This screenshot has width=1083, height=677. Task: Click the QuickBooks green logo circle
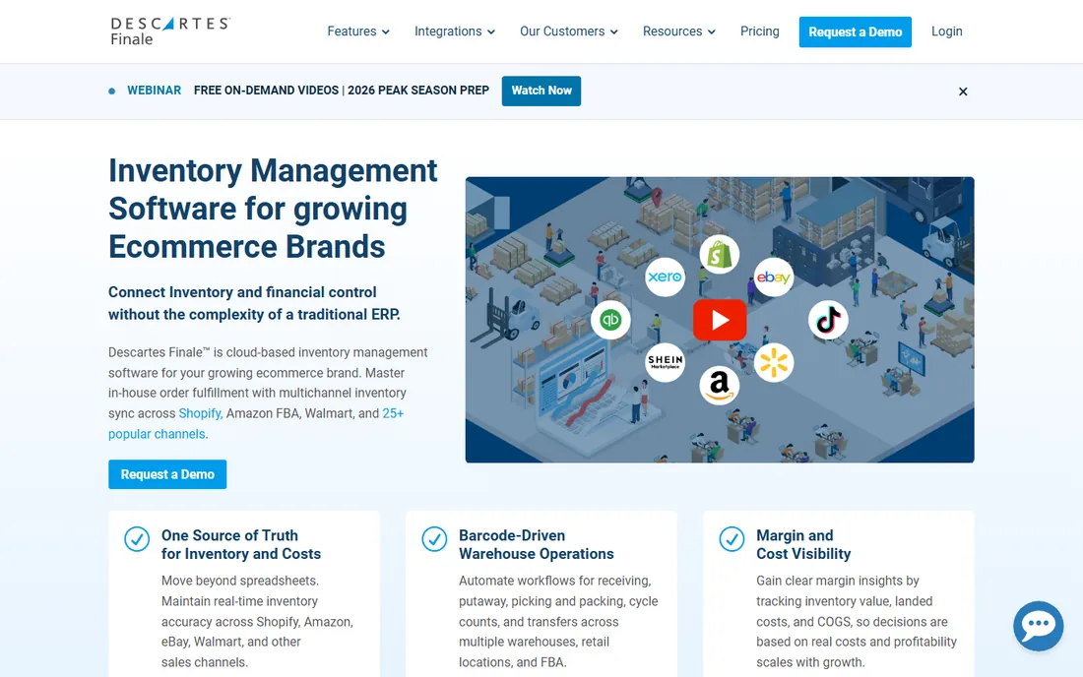(610, 320)
